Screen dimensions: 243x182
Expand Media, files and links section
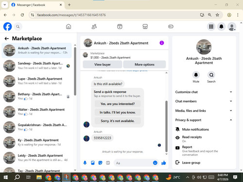(x=204, y=111)
